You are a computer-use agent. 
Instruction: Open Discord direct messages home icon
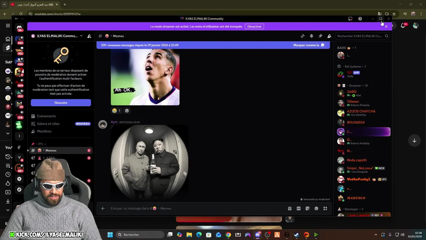tap(19, 28)
